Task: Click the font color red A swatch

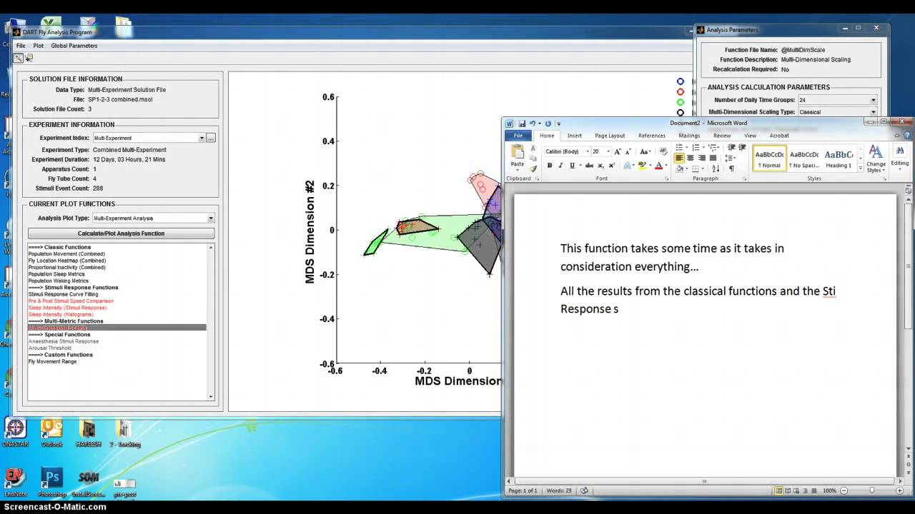Action: click(658, 166)
